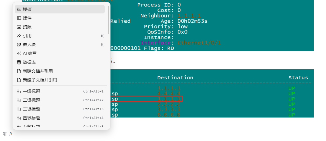Select 三级标题 menu entry
This screenshot has height=141, width=326.
pos(31,109)
